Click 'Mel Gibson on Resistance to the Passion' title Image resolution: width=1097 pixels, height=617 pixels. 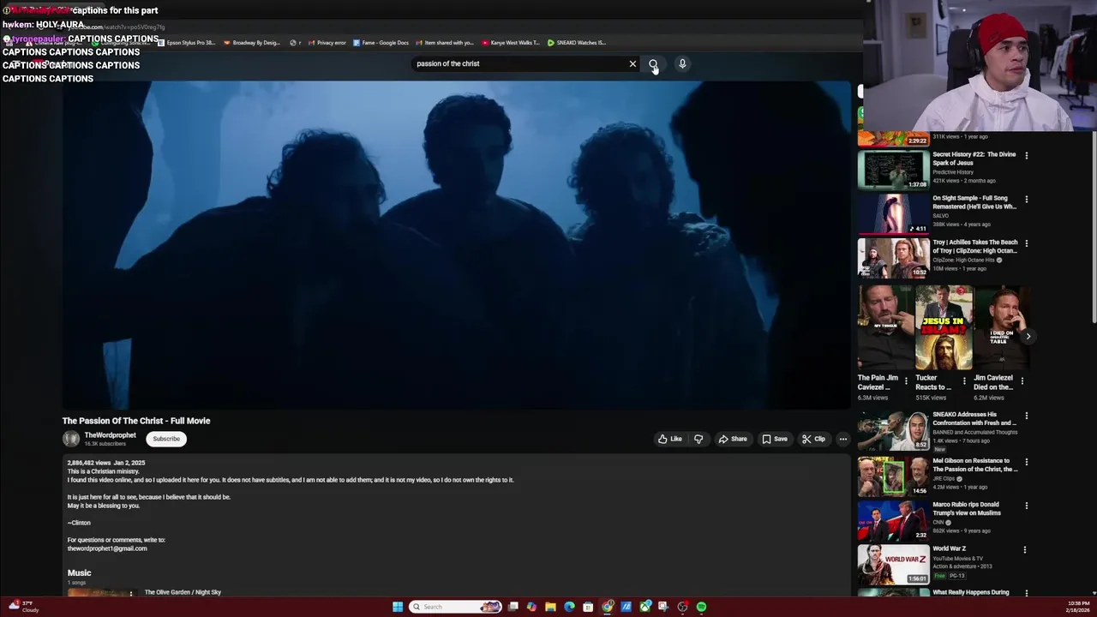click(975, 465)
